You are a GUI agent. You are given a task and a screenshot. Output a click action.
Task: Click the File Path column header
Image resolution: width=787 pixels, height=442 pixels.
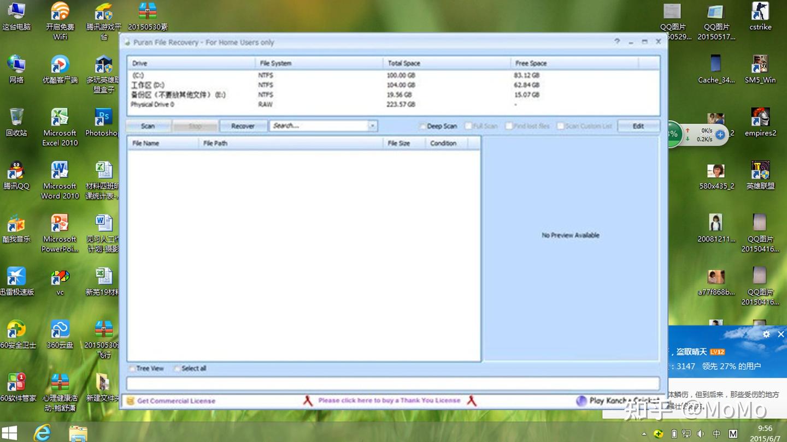[x=291, y=143]
